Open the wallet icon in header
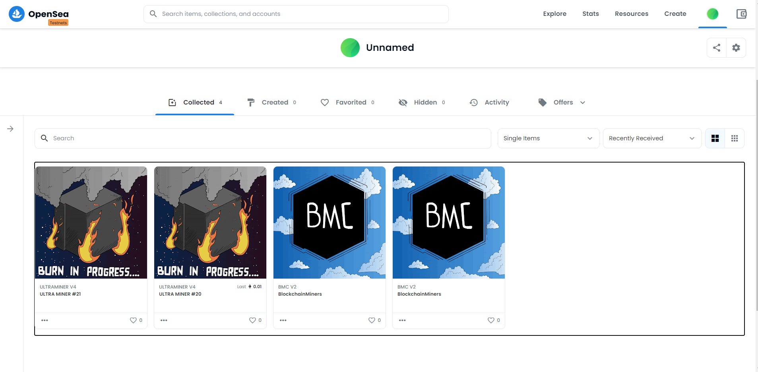 click(741, 14)
